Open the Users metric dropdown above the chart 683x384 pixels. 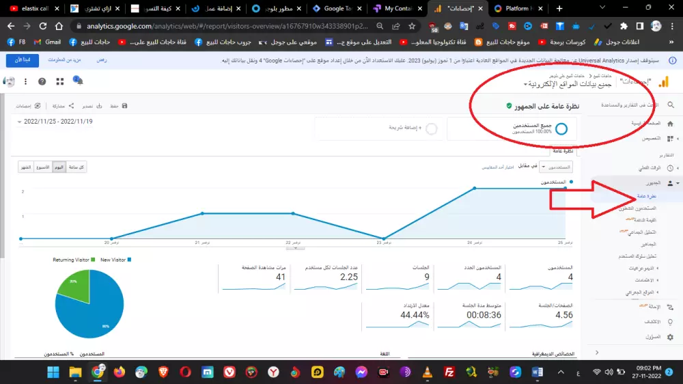[556, 167]
